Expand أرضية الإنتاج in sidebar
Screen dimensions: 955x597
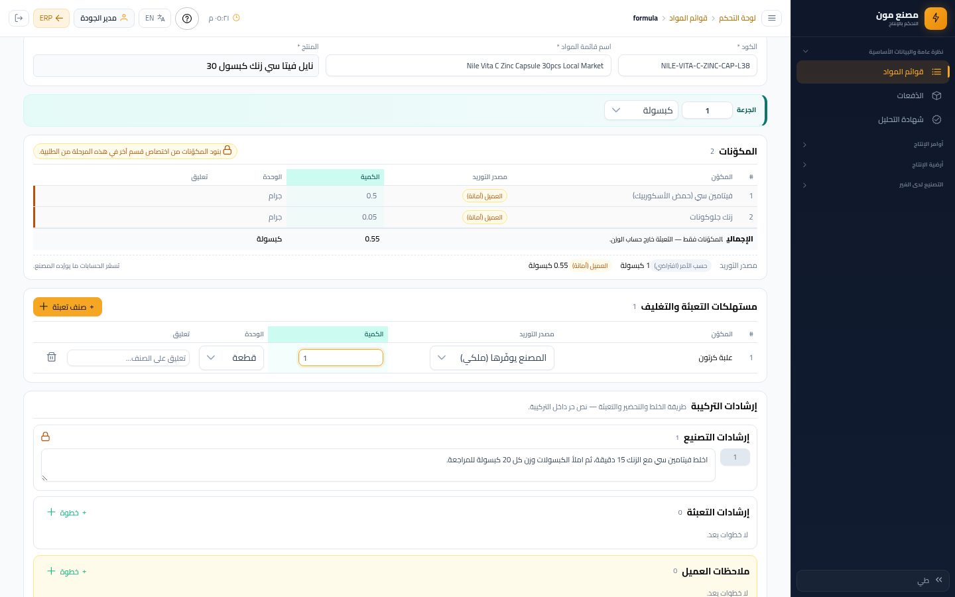[873, 165]
